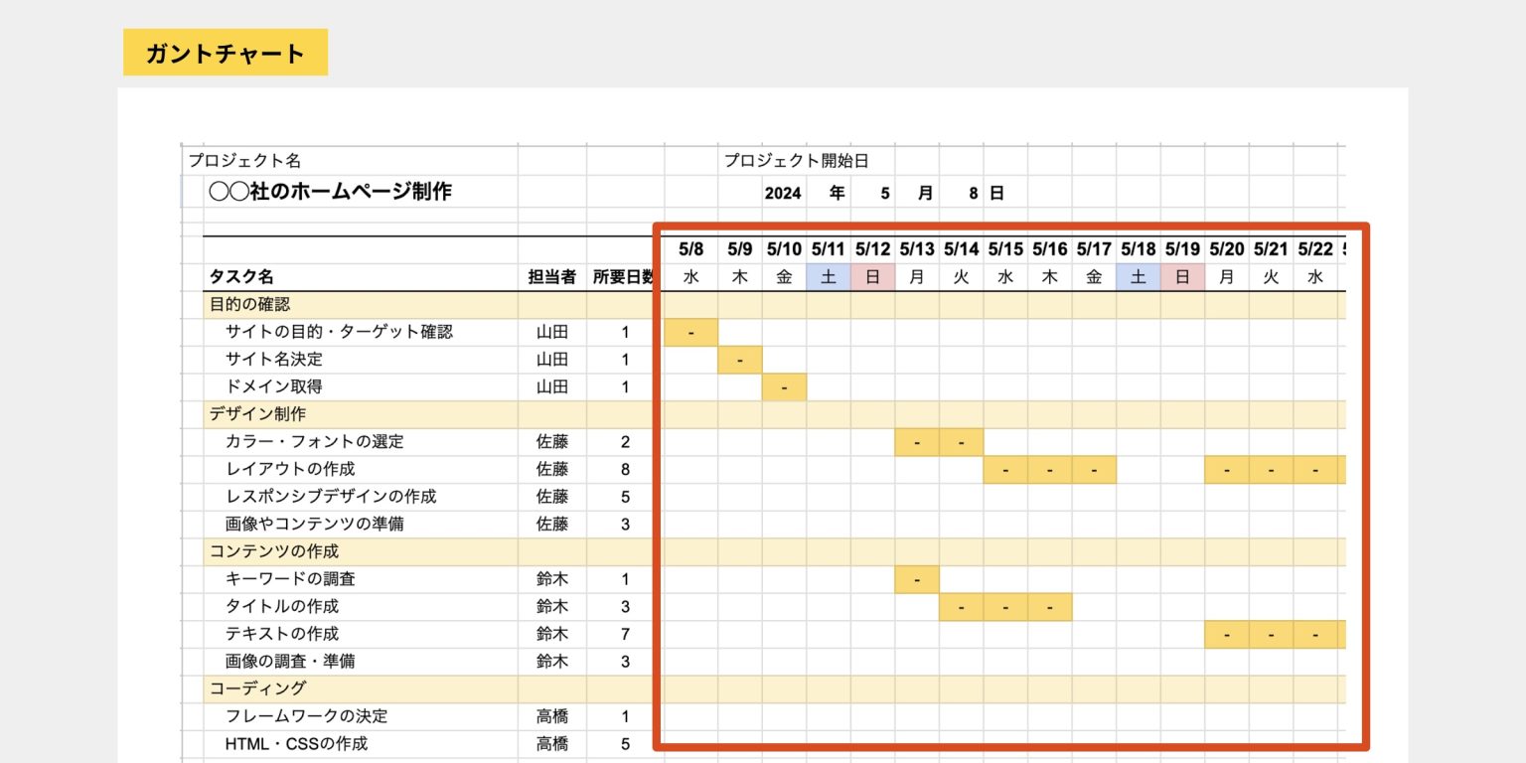Select the pink 日 cell for 5/12
The width and height of the screenshot is (1526, 763).
[x=872, y=277]
